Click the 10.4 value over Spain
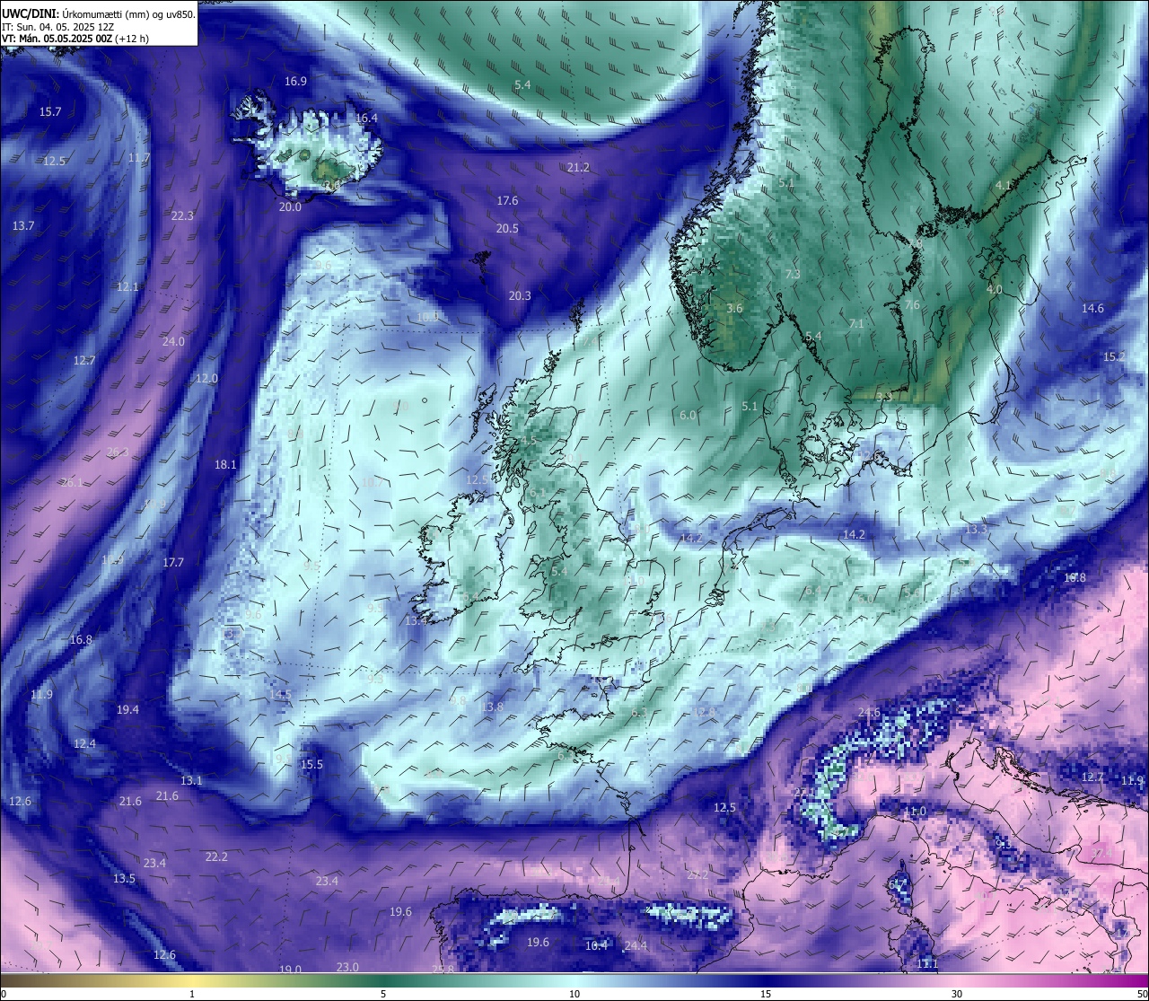The width and height of the screenshot is (1149, 1001). coord(596,946)
